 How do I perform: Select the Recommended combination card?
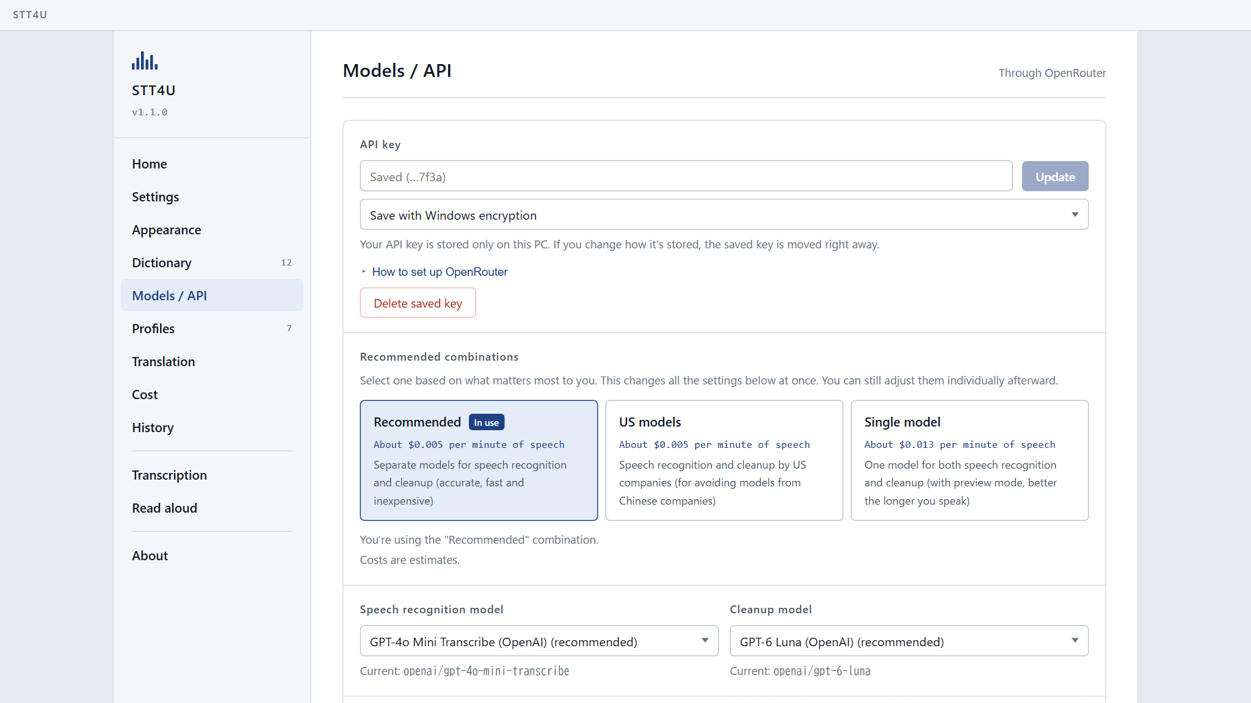(x=479, y=461)
